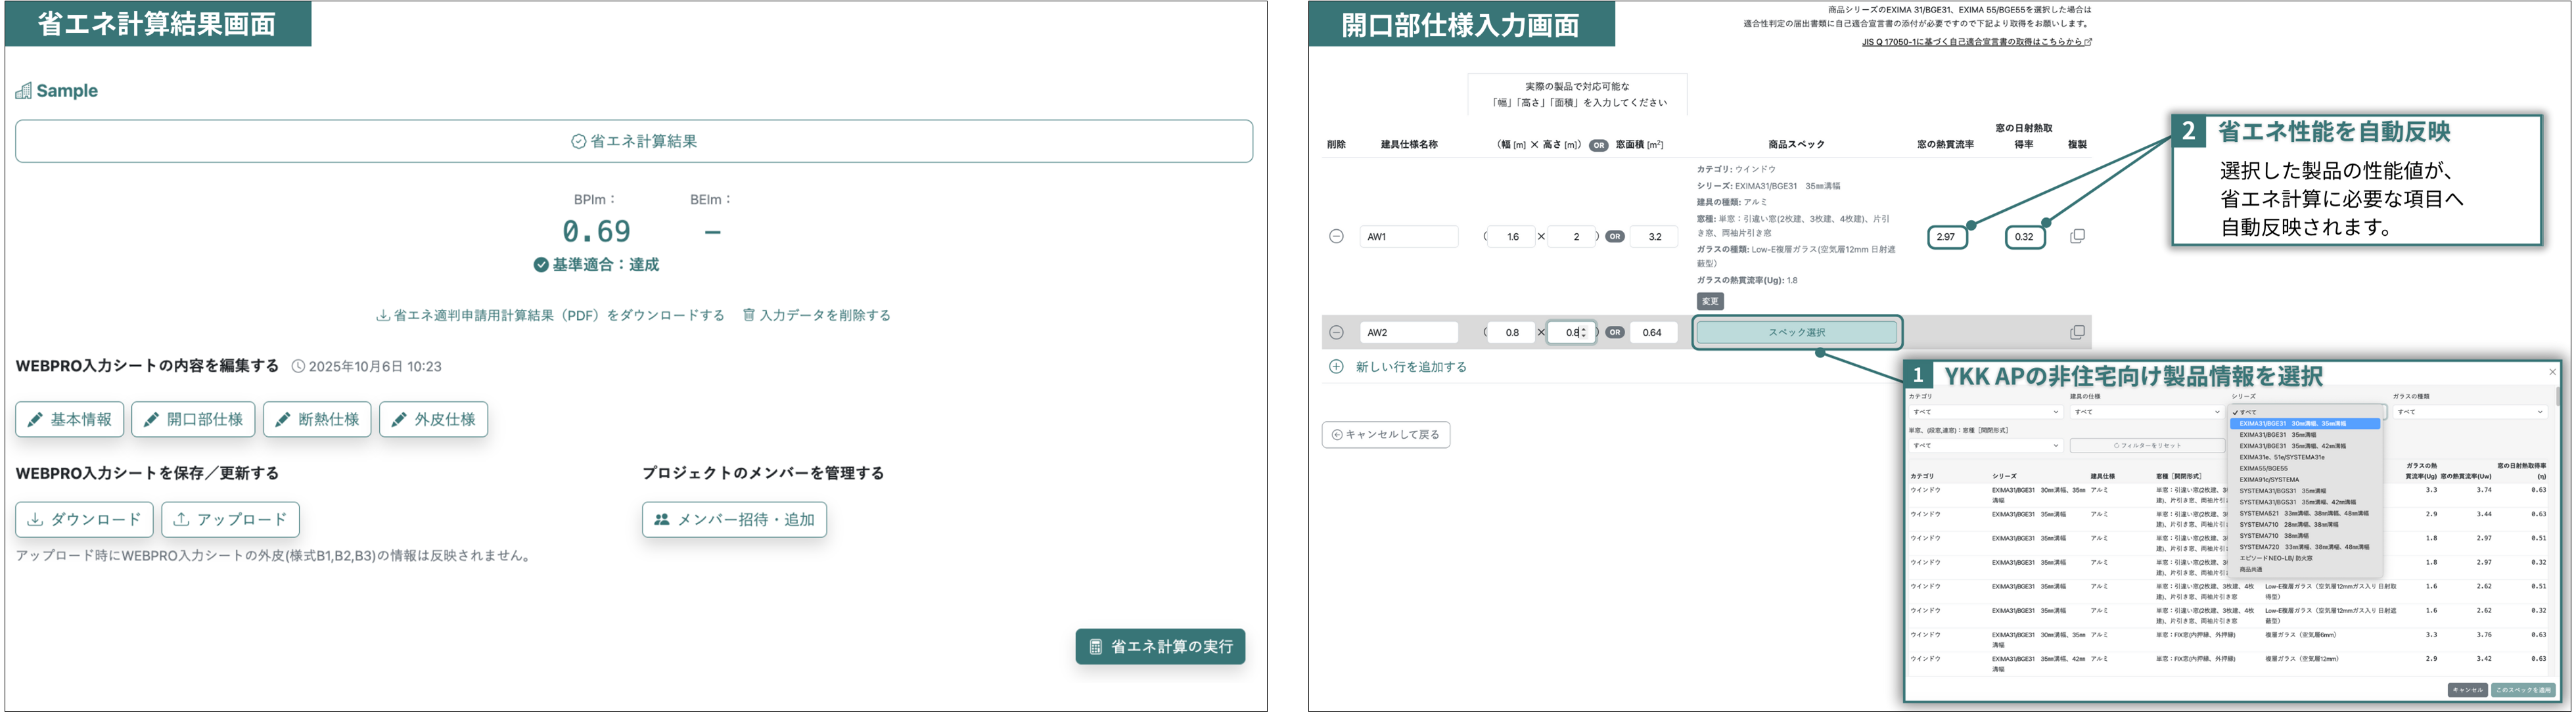Screen dimensions: 2576x712
Task: Click the delete icon for the AW1 row
Action: 1336,237
